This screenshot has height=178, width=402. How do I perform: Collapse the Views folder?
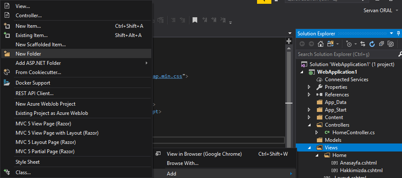(309, 148)
